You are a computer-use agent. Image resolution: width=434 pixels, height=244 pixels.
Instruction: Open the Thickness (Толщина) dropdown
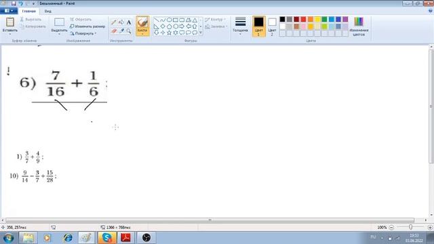240,26
